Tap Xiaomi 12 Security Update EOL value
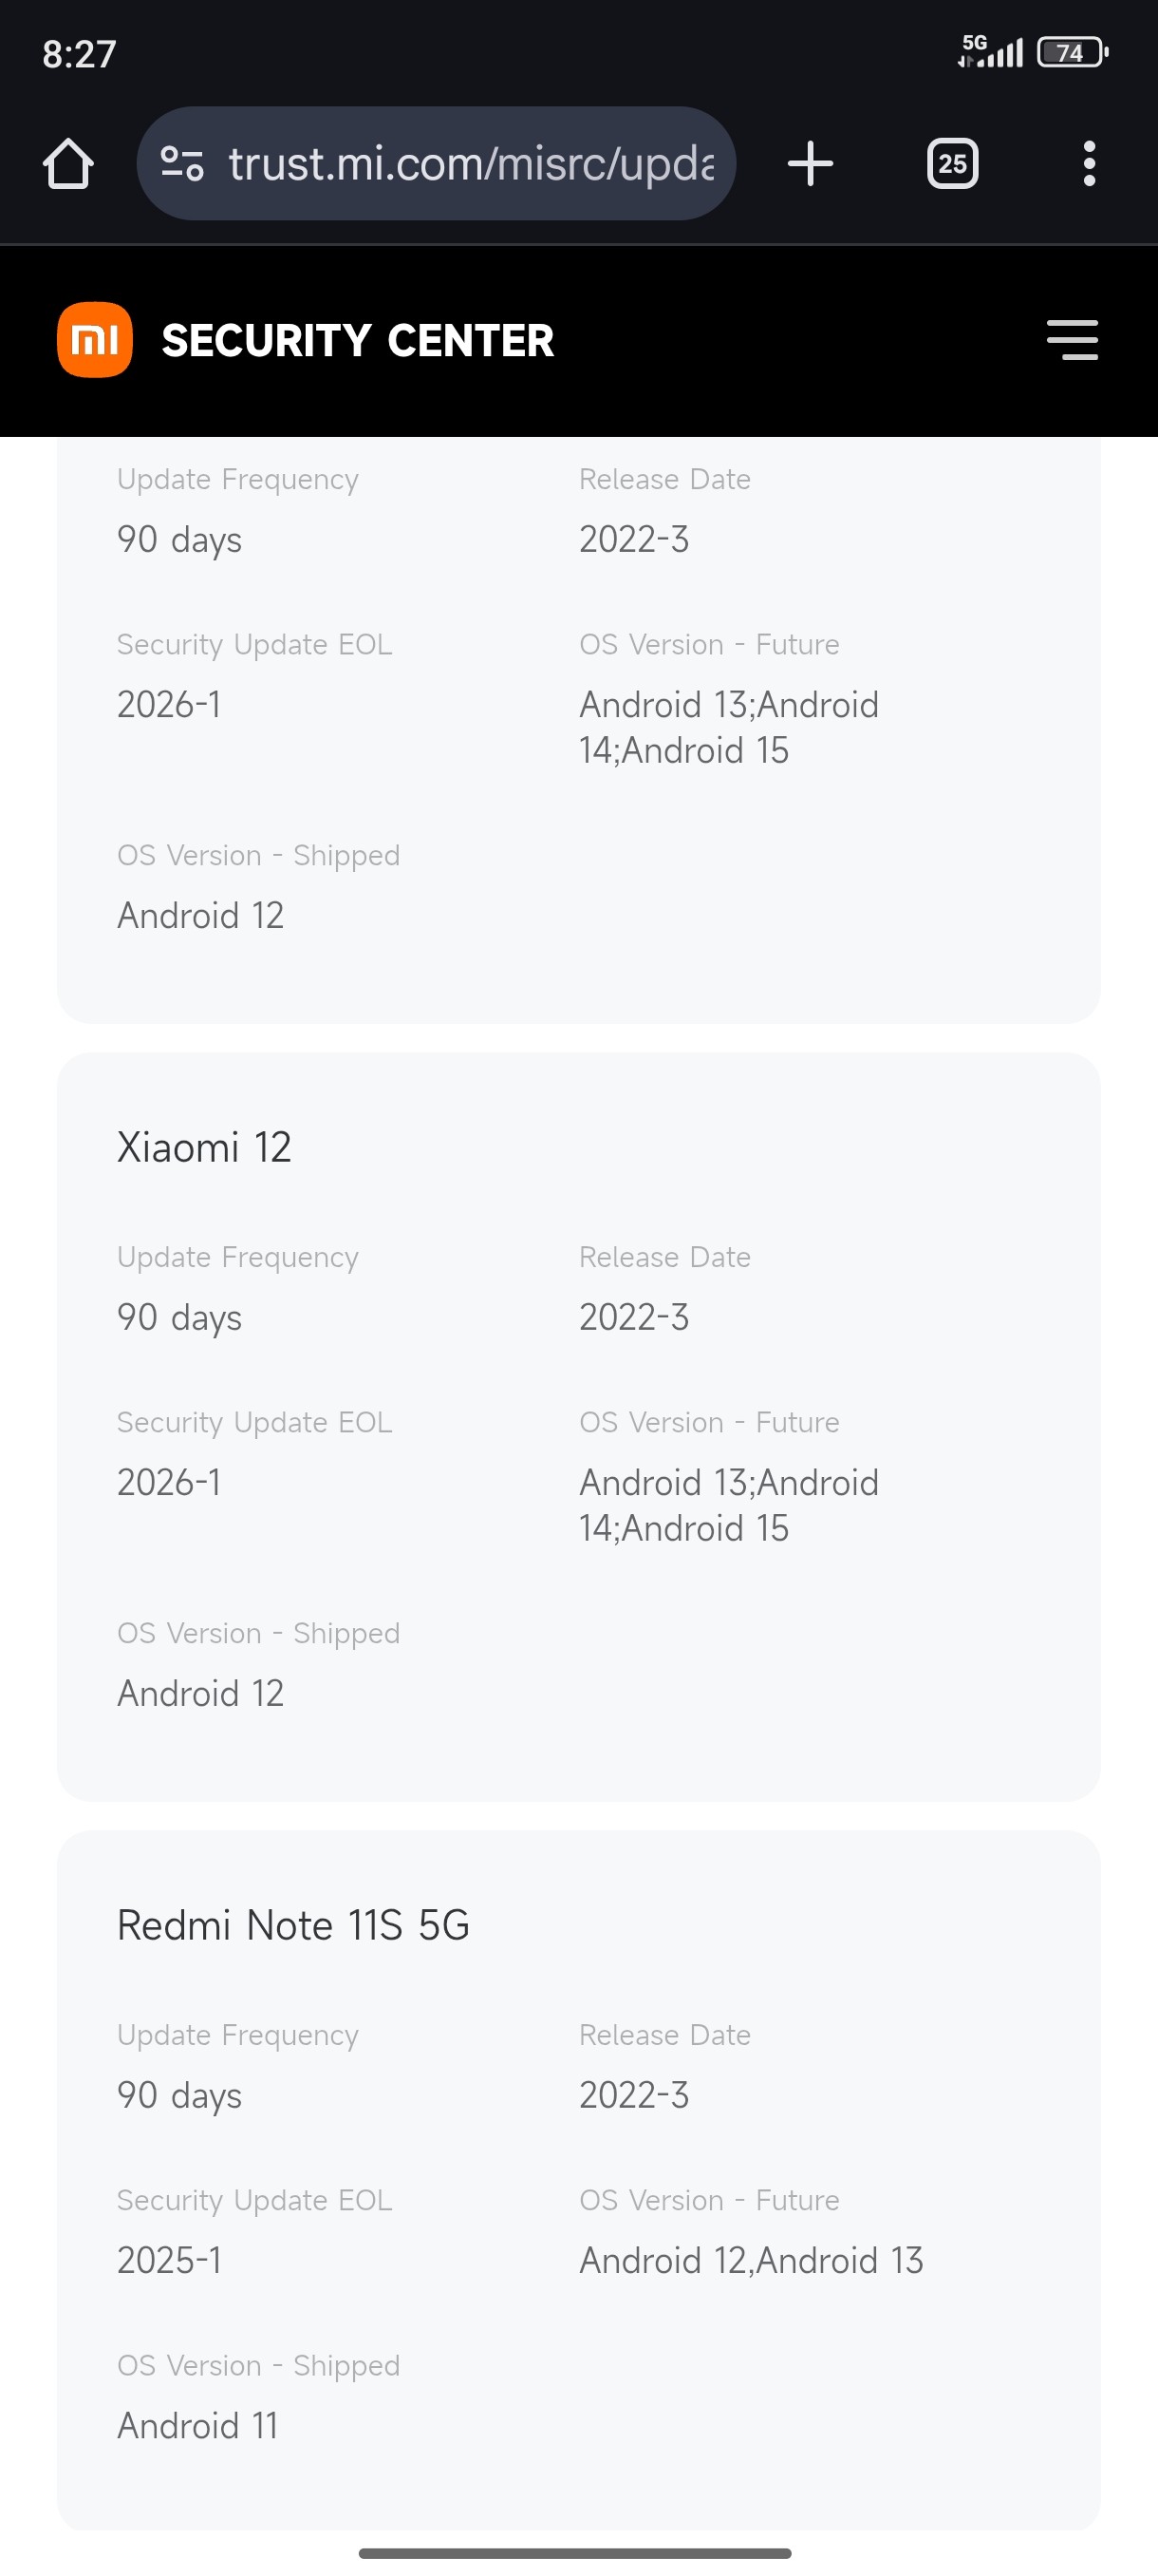 pyautogui.click(x=169, y=1482)
